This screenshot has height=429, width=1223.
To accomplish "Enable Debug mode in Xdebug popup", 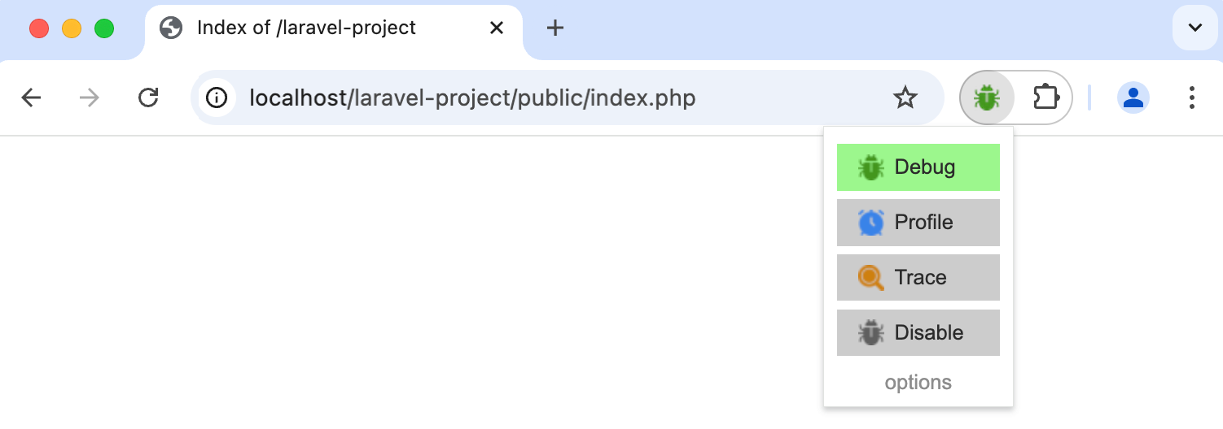I will tap(918, 167).
